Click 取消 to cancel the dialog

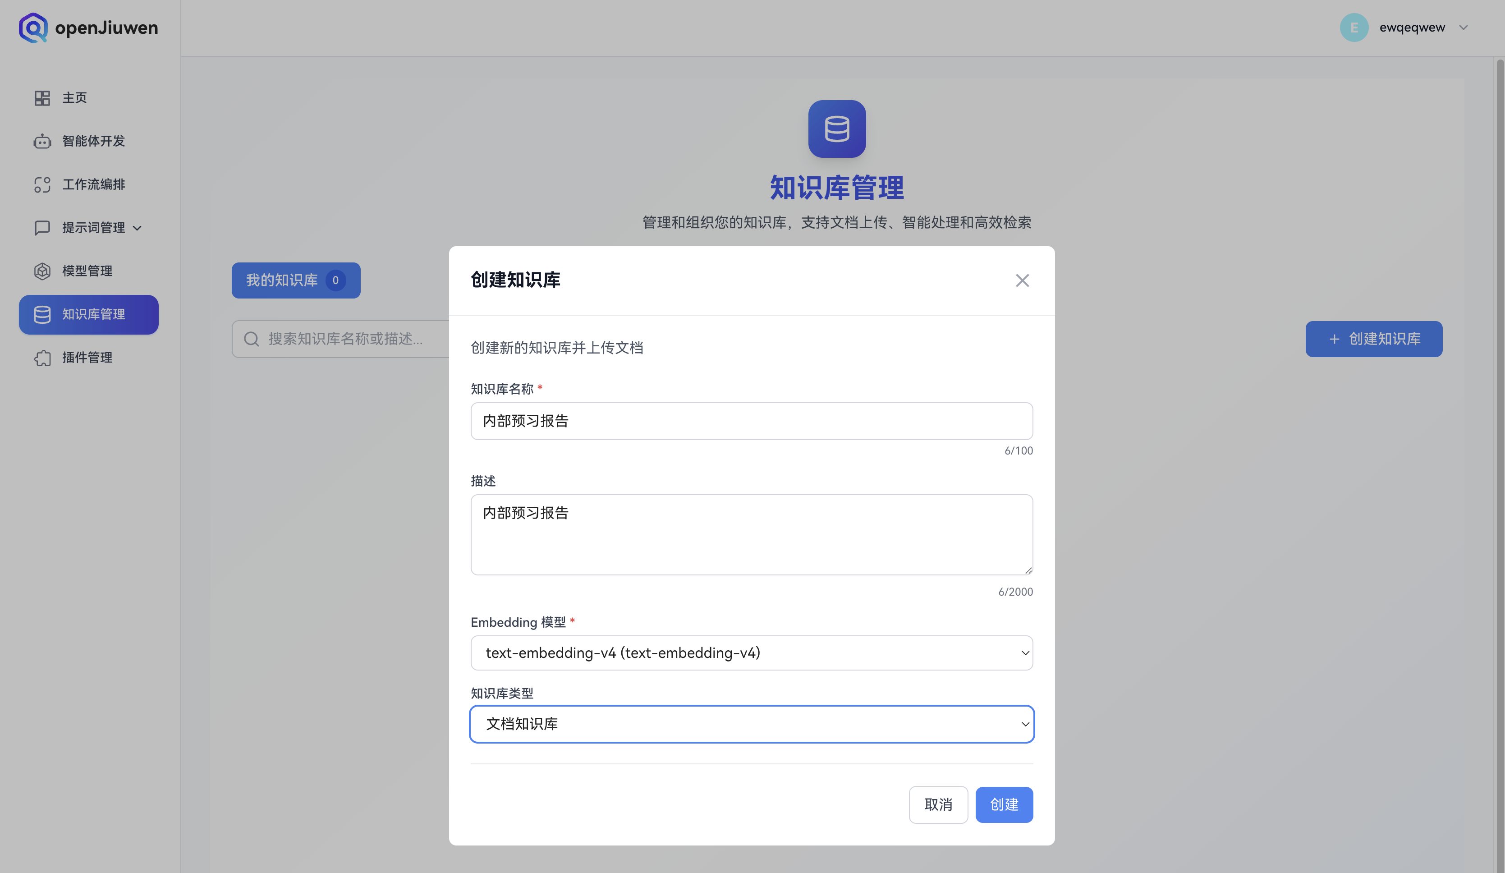pyautogui.click(x=938, y=804)
